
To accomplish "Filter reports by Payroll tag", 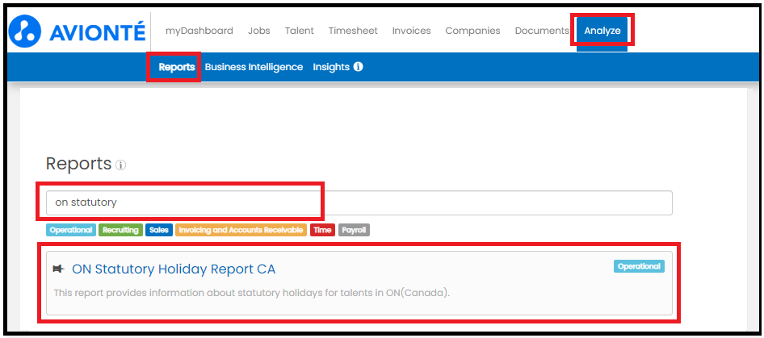I will pyautogui.click(x=354, y=230).
